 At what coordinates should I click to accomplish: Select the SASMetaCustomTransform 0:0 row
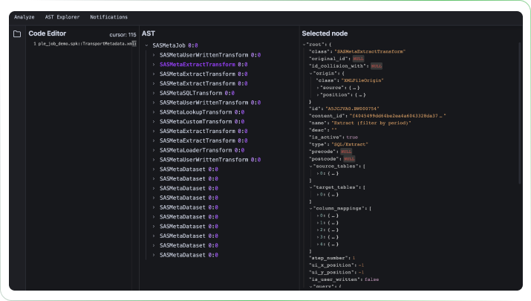point(202,121)
